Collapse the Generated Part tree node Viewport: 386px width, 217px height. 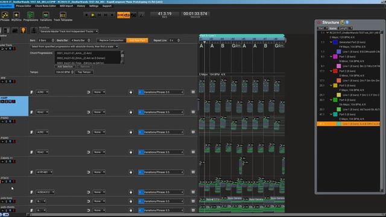pyautogui.click(x=331, y=42)
